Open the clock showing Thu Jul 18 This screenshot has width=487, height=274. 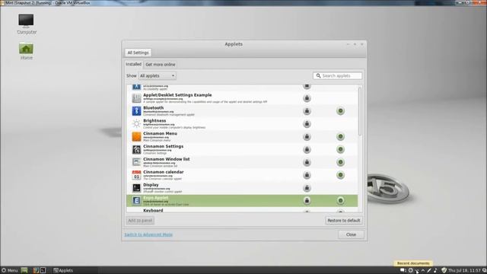click(x=464, y=270)
